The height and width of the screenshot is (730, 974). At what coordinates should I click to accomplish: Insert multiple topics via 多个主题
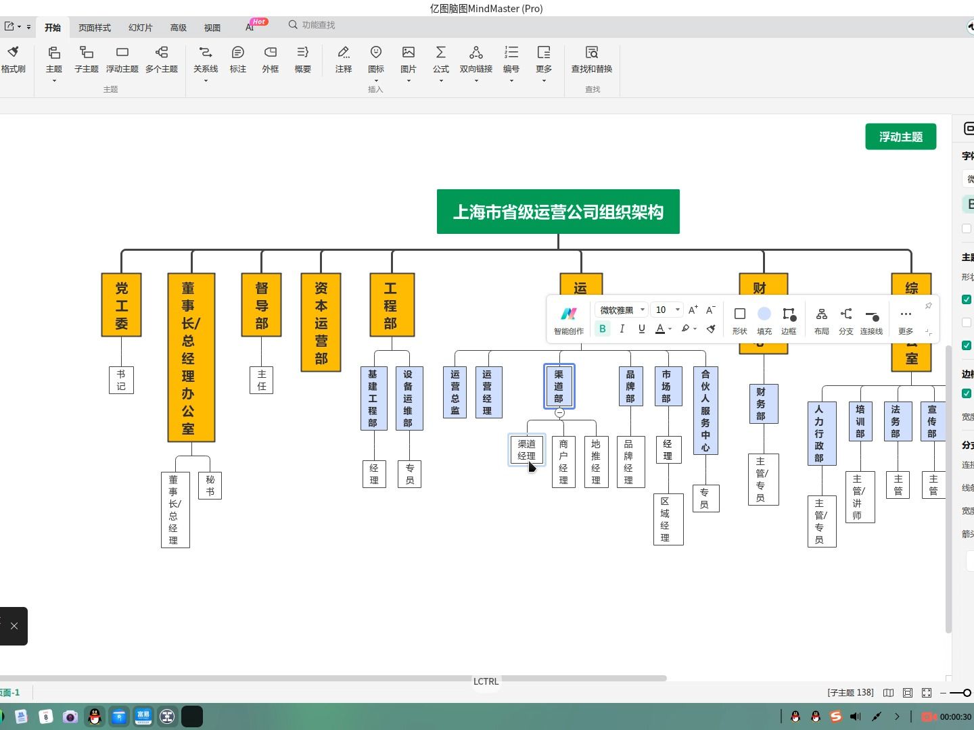162,59
